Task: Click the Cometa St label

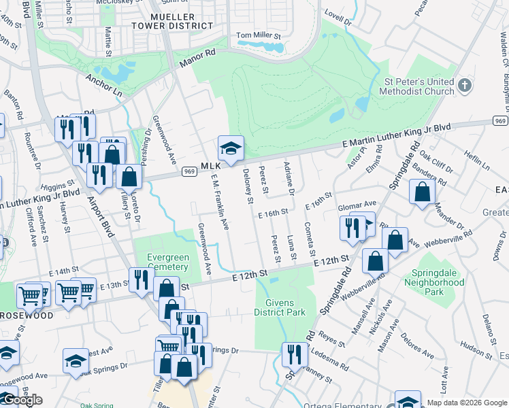Action: click(x=310, y=239)
